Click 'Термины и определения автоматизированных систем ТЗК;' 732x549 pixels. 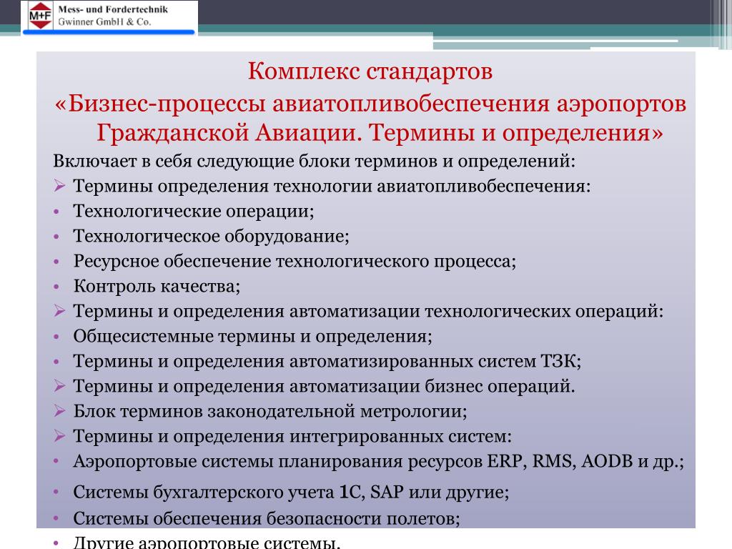327,361
